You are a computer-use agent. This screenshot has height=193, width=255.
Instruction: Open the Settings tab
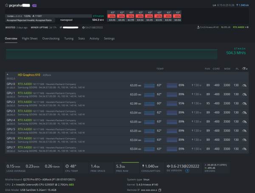[x=109, y=39]
